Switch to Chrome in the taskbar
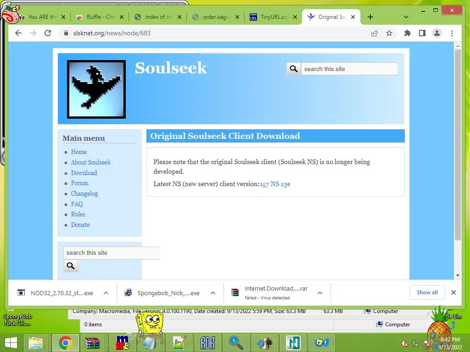The height and width of the screenshot is (352, 470). pyautogui.click(x=65, y=343)
